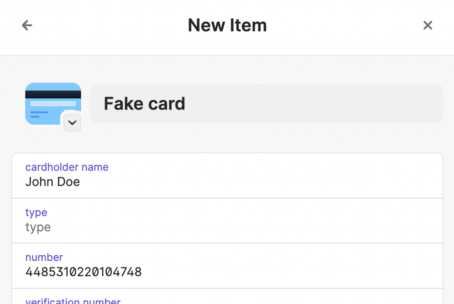Edit the card number 4485310220104748

click(x=84, y=272)
